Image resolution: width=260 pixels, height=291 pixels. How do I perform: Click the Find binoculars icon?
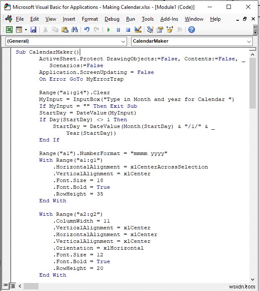click(74, 30)
